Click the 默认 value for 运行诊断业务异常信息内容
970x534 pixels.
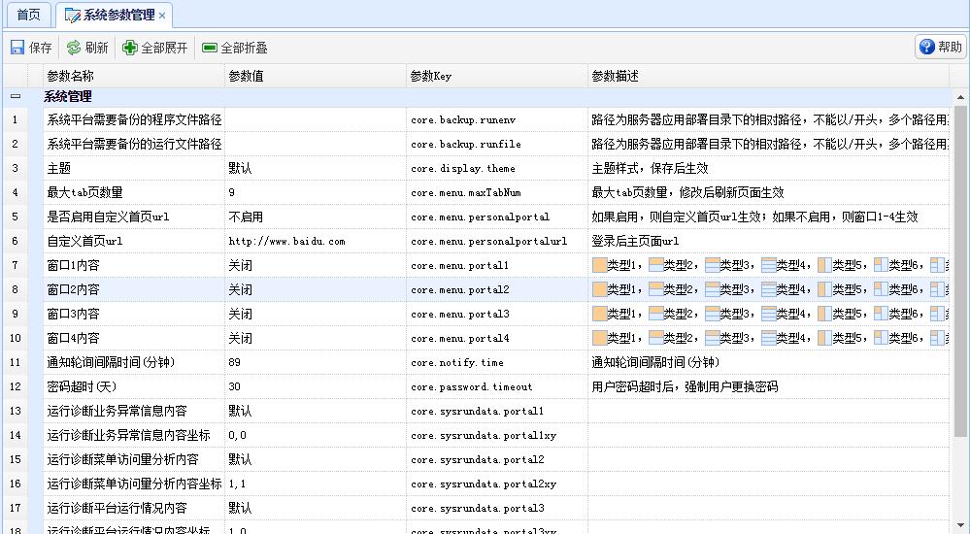coord(316,411)
